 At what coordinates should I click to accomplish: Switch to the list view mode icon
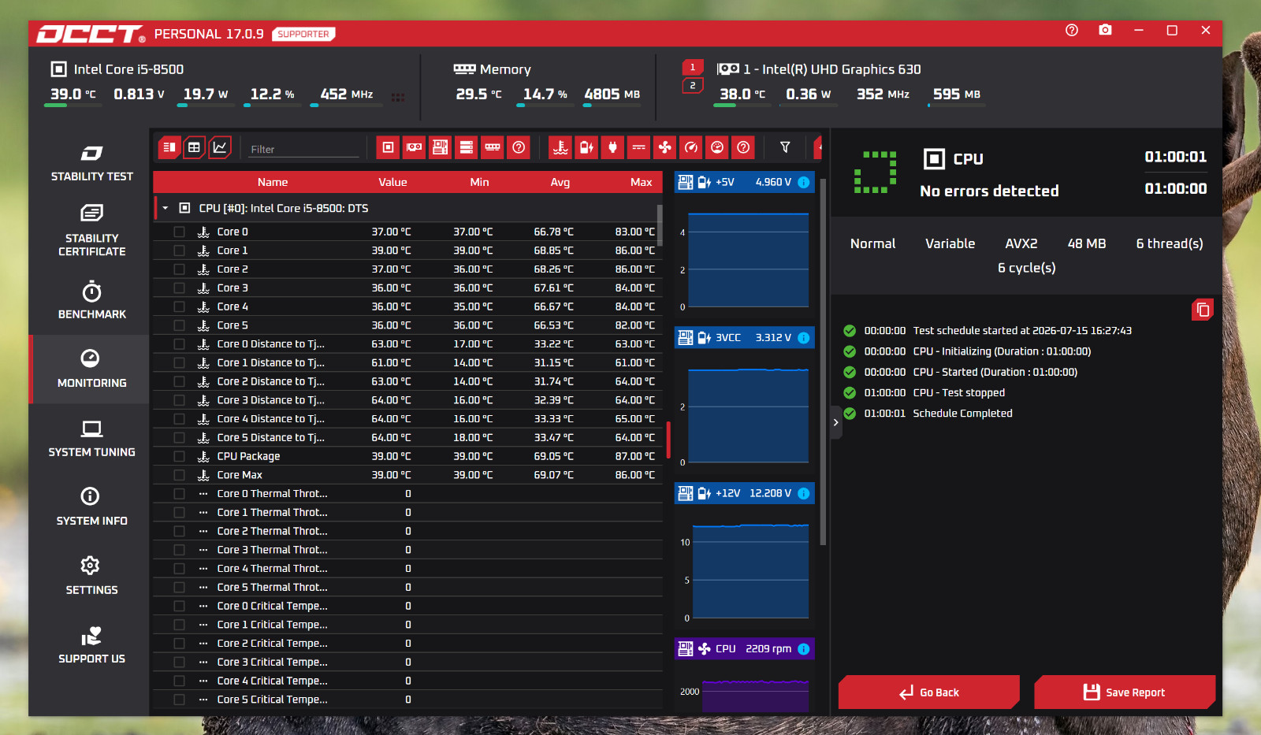coord(169,147)
